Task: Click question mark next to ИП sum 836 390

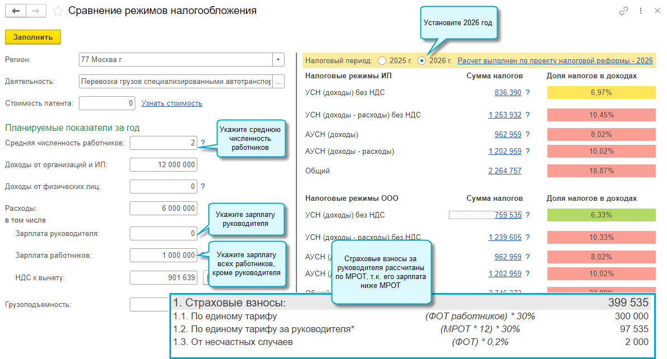Action: 527,93
